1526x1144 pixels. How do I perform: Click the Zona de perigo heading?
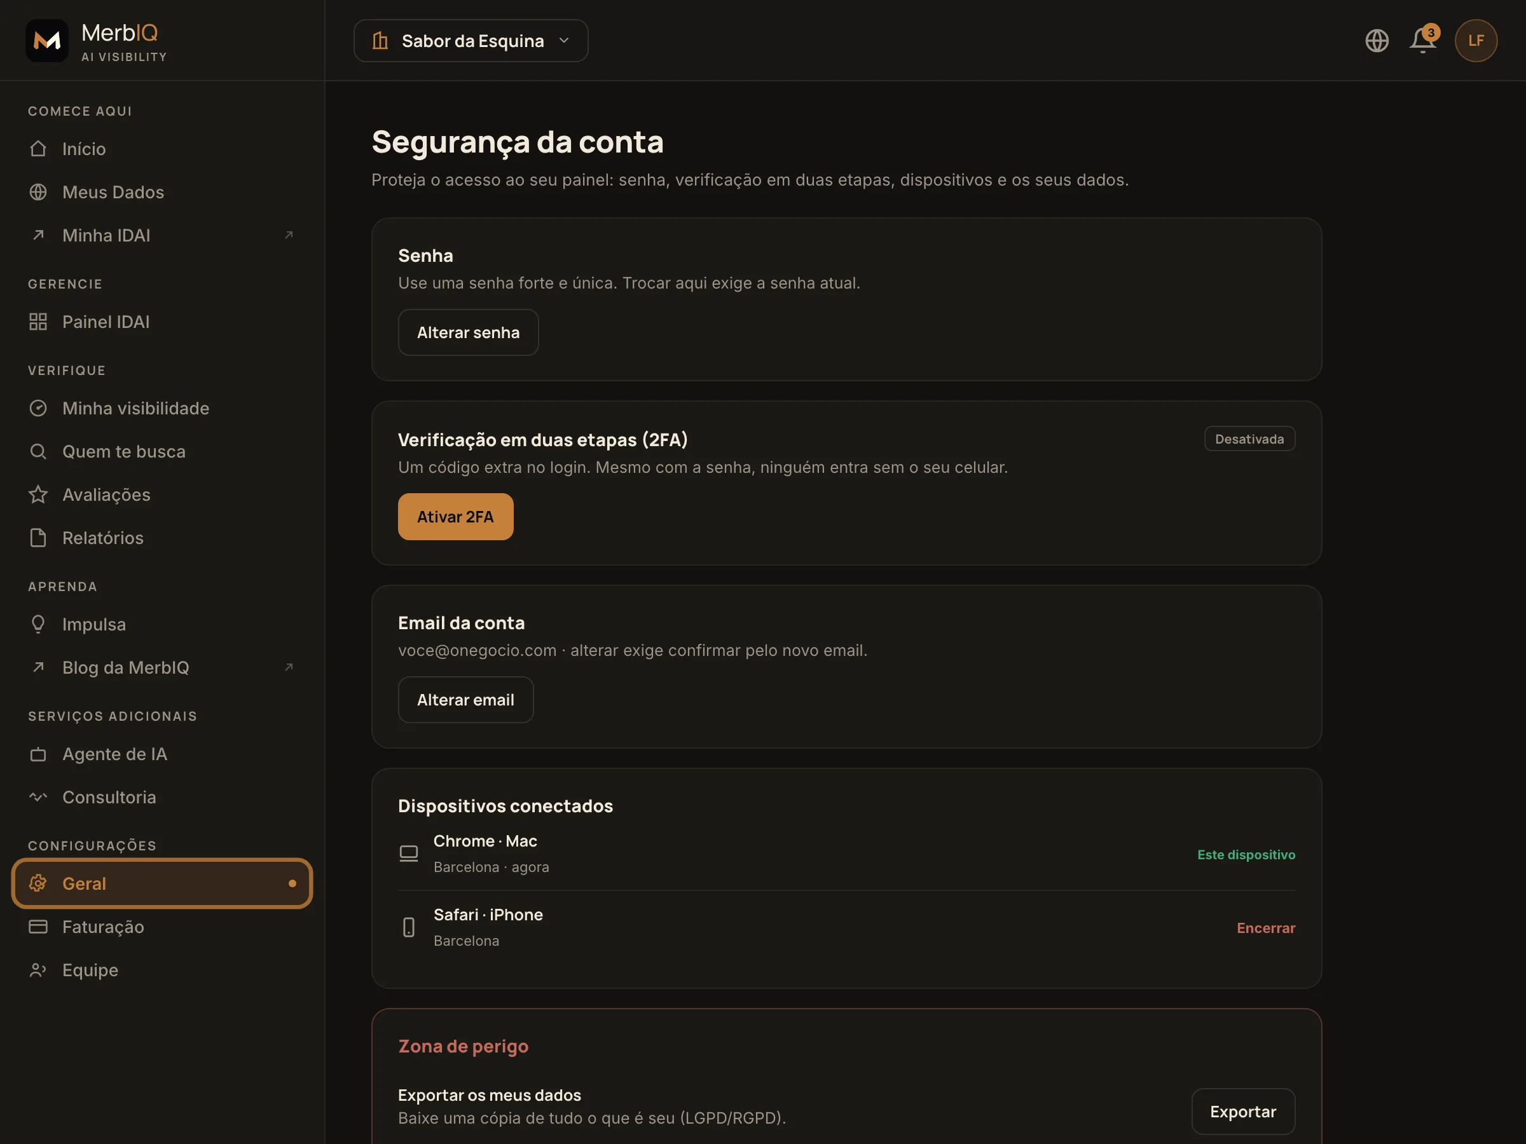click(464, 1046)
